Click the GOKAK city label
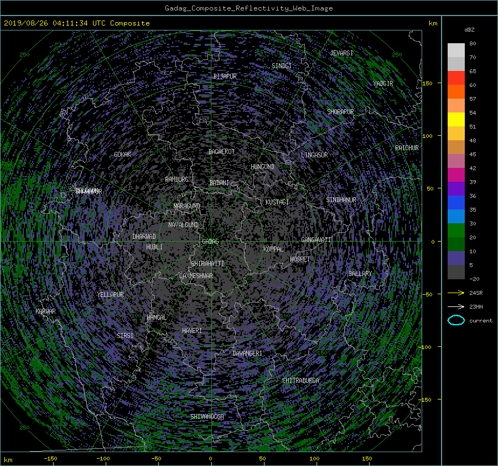Viewport: 498px width, 466px height. 122,155
